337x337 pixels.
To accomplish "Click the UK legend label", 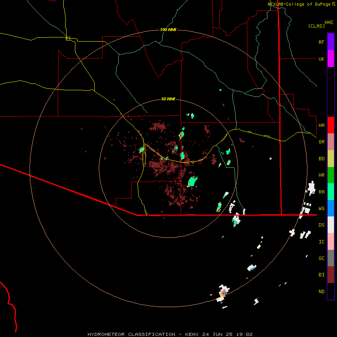I will point(321,59).
